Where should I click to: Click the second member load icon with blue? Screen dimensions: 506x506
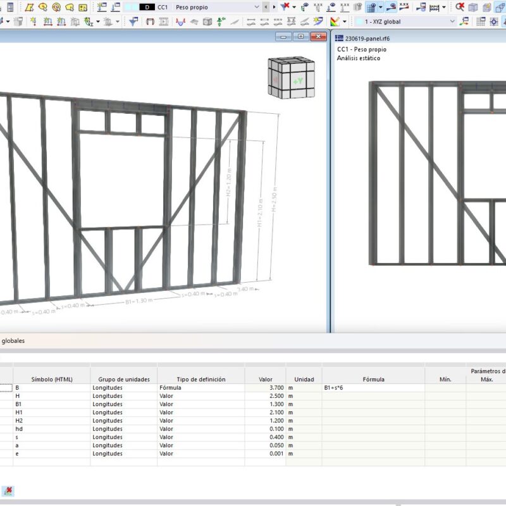click(x=61, y=22)
